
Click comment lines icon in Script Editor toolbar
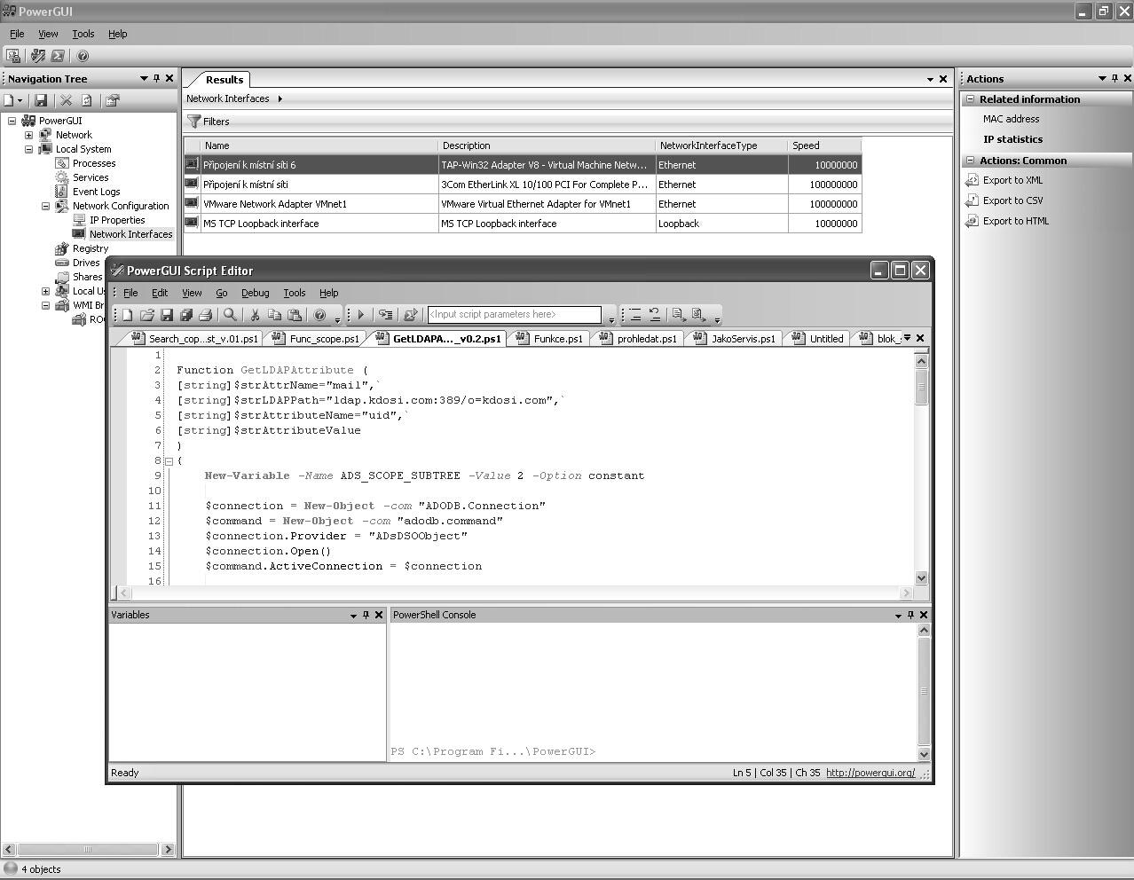pyautogui.click(x=678, y=314)
